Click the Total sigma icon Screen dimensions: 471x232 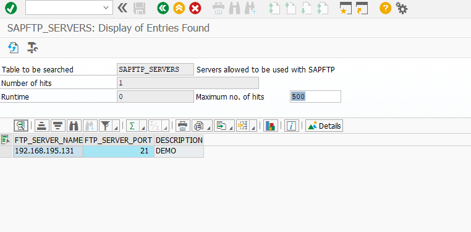132,126
